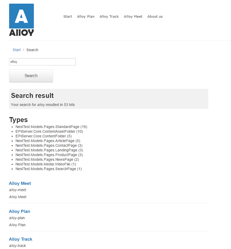This screenshot has width=231, height=249.
Task: Open the Alloy Plan search result
Action: click(x=19, y=211)
